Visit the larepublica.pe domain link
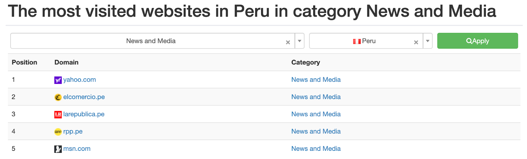Image resolution: width=527 pixels, height=159 pixels. (x=84, y=114)
